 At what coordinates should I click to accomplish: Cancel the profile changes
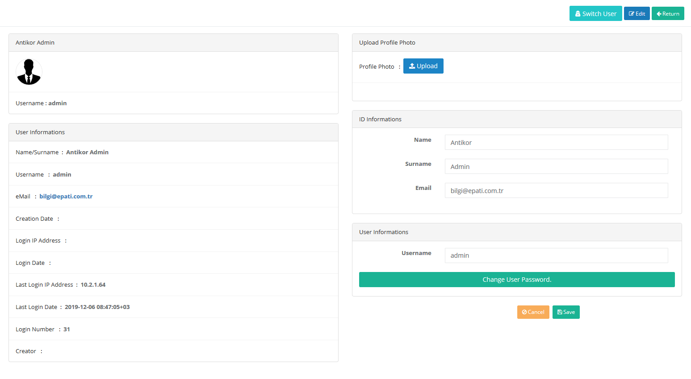[x=533, y=312]
